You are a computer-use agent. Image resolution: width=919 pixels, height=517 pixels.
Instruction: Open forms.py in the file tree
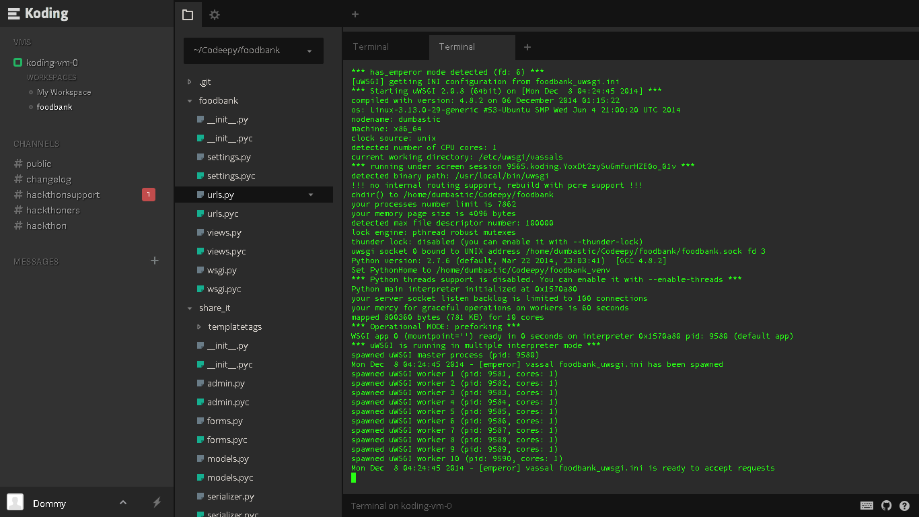click(225, 421)
